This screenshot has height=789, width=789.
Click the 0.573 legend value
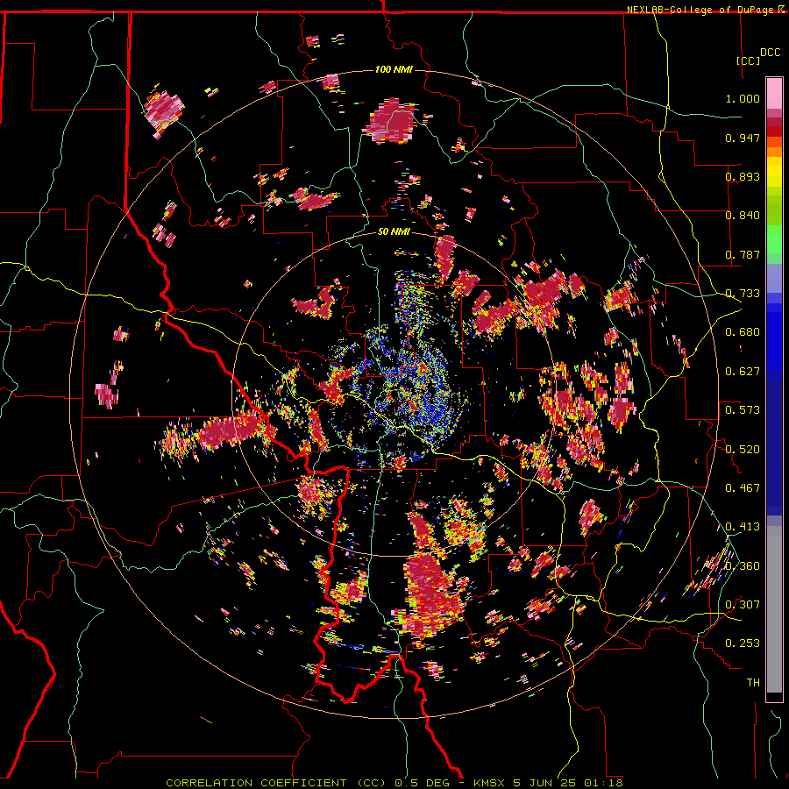tap(743, 409)
